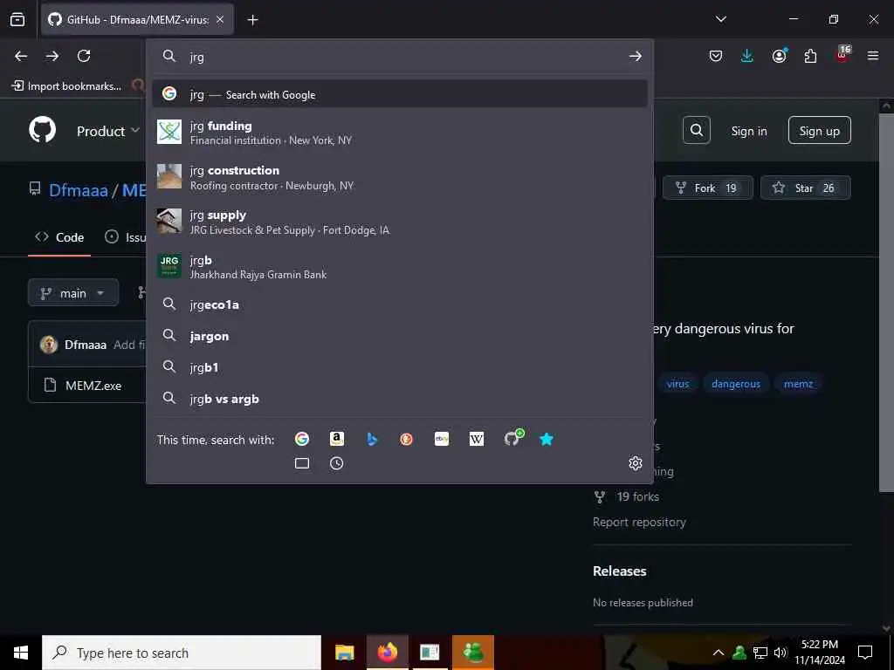Image resolution: width=894 pixels, height=670 pixels.
Task: Choose the 'jrgb vs argb' suggestion
Action: coord(399,399)
